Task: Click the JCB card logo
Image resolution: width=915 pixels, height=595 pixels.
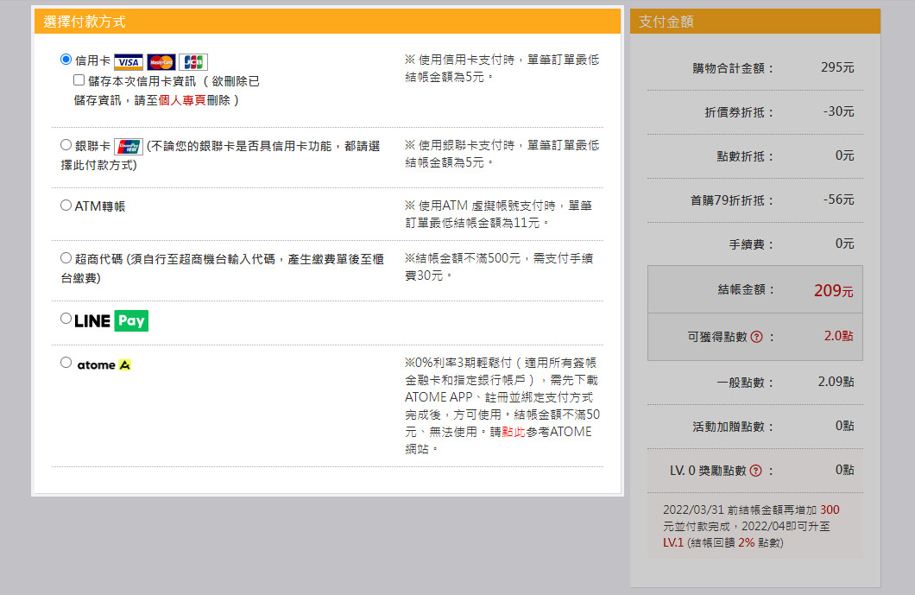Action: (x=193, y=61)
